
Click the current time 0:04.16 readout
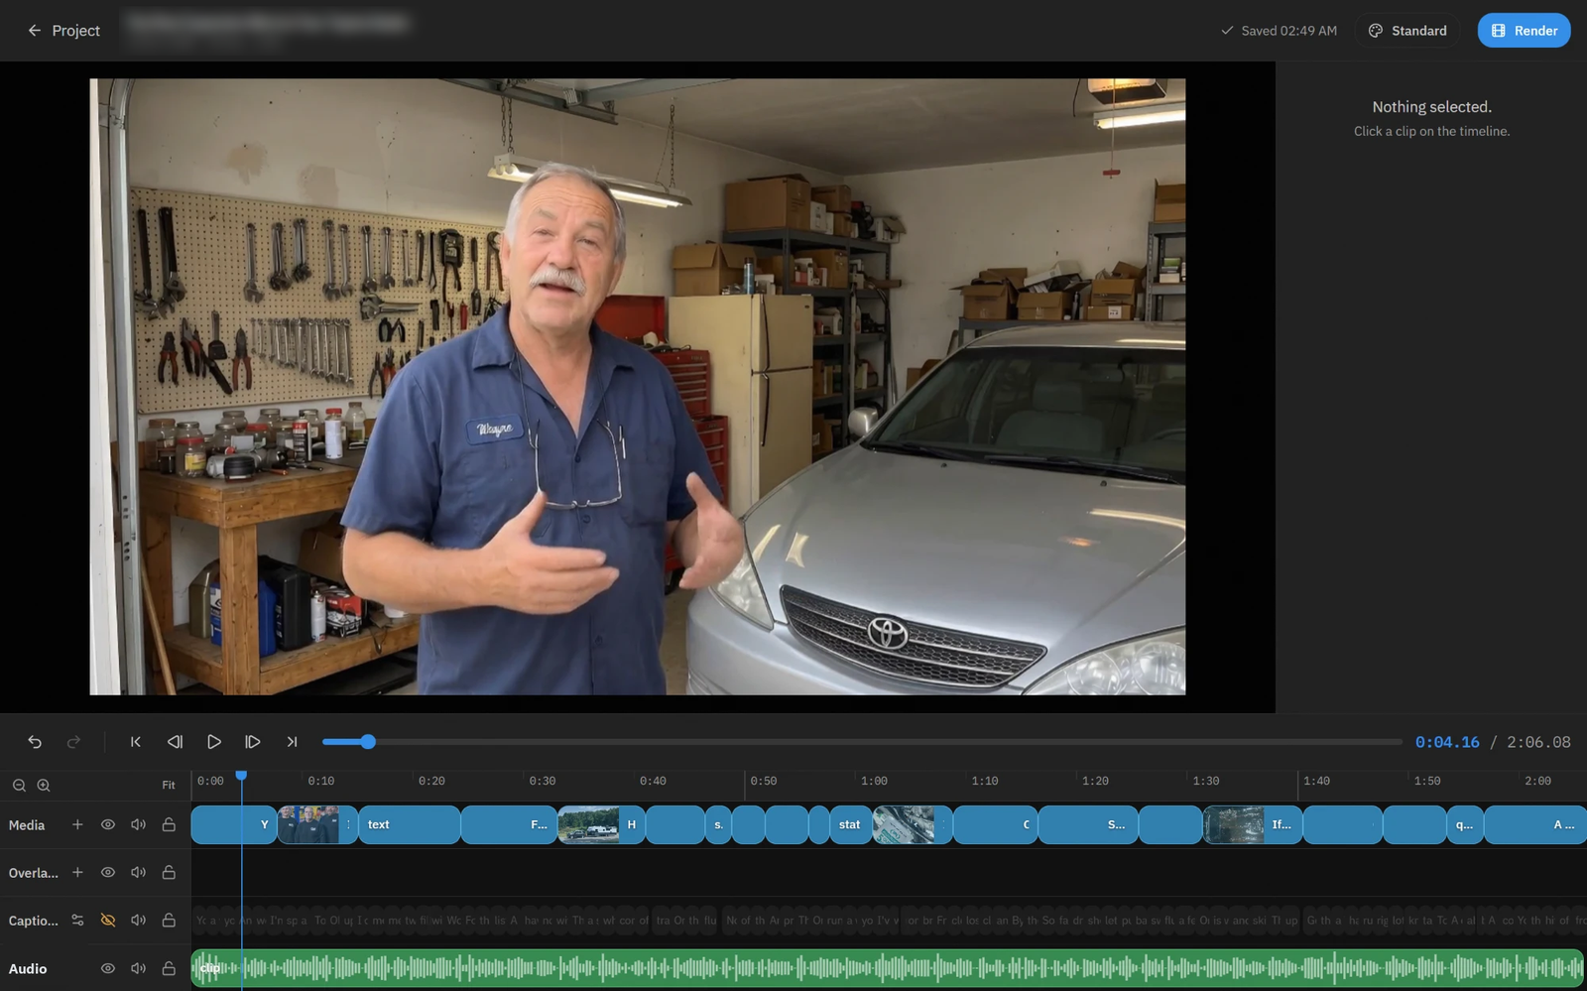coord(1447,742)
